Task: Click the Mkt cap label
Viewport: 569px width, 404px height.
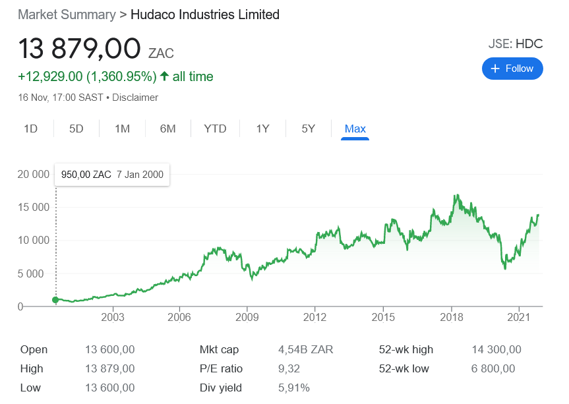Action: click(219, 349)
